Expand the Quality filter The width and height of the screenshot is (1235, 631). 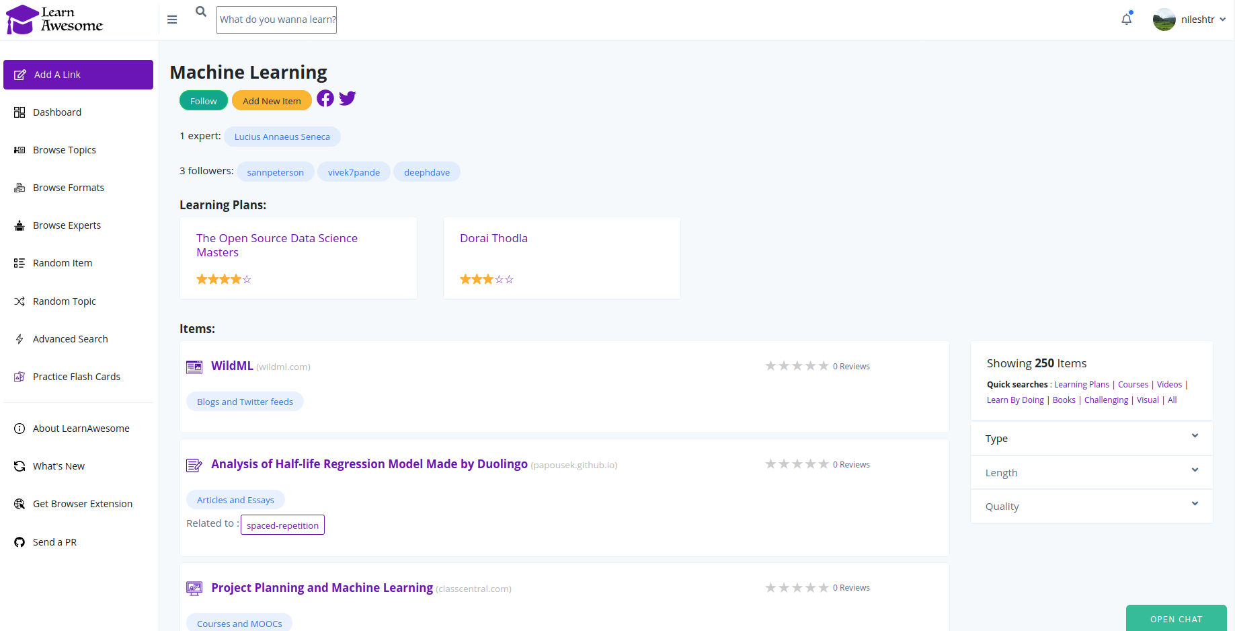point(1092,507)
